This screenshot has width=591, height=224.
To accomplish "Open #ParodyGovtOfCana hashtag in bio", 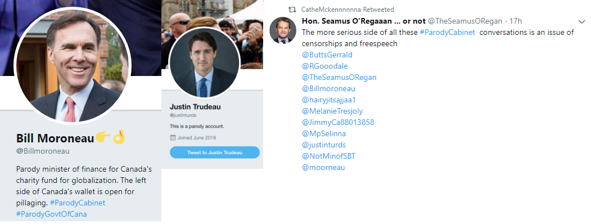I will point(51,214).
